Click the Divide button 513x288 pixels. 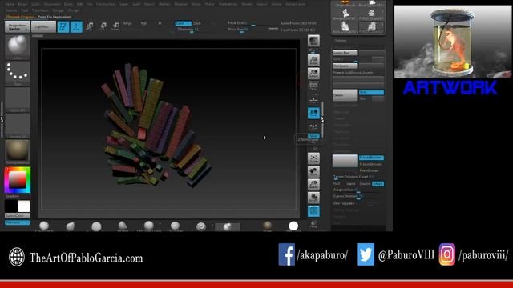345,95
